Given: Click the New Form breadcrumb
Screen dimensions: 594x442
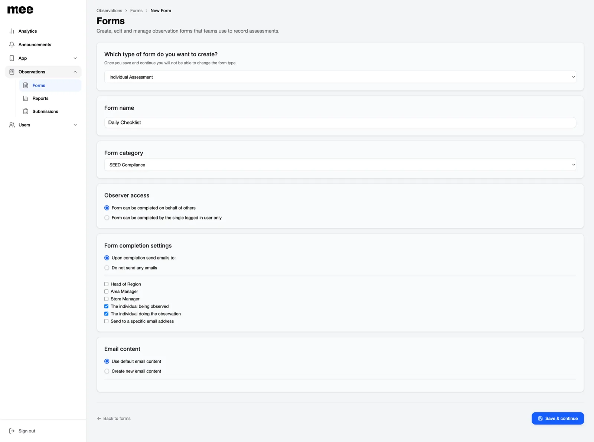Looking at the screenshot, I should [x=161, y=10].
